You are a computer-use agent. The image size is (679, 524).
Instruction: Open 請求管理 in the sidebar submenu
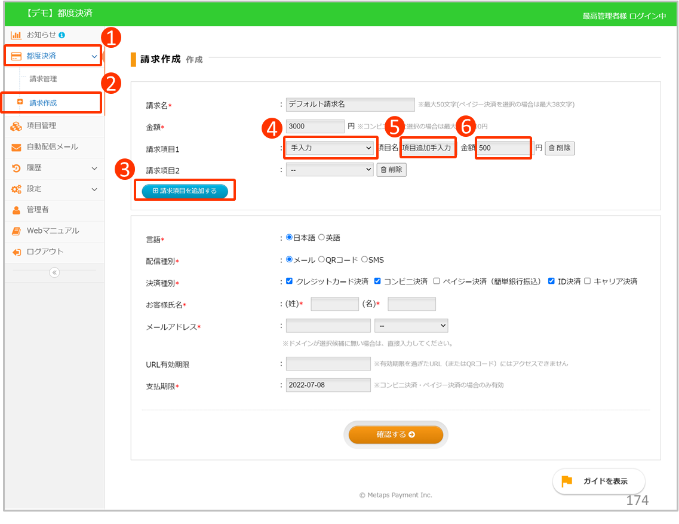click(x=43, y=79)
